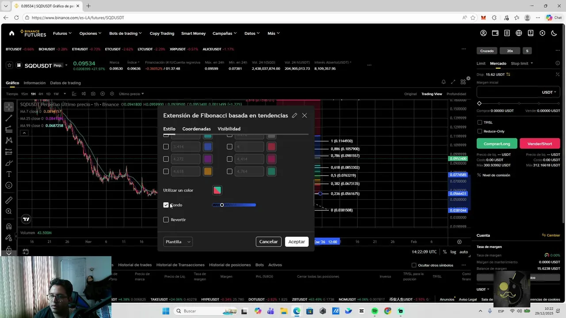Collapse the MA indicator legend arrow
Viewport: 566px width, 318px height.
coord(24,133)
